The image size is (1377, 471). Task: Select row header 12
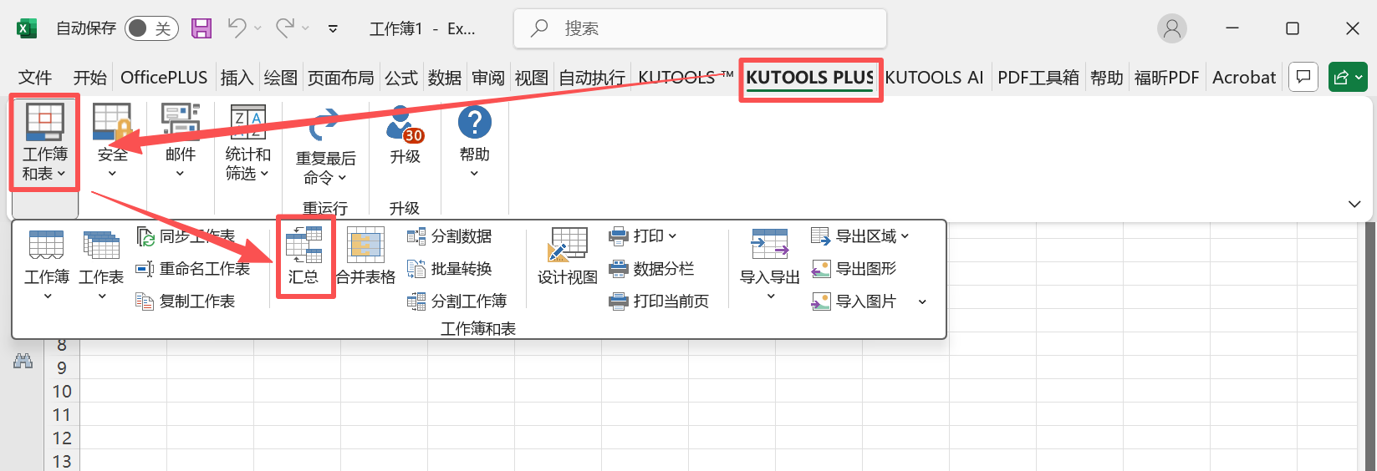[62, 438]
